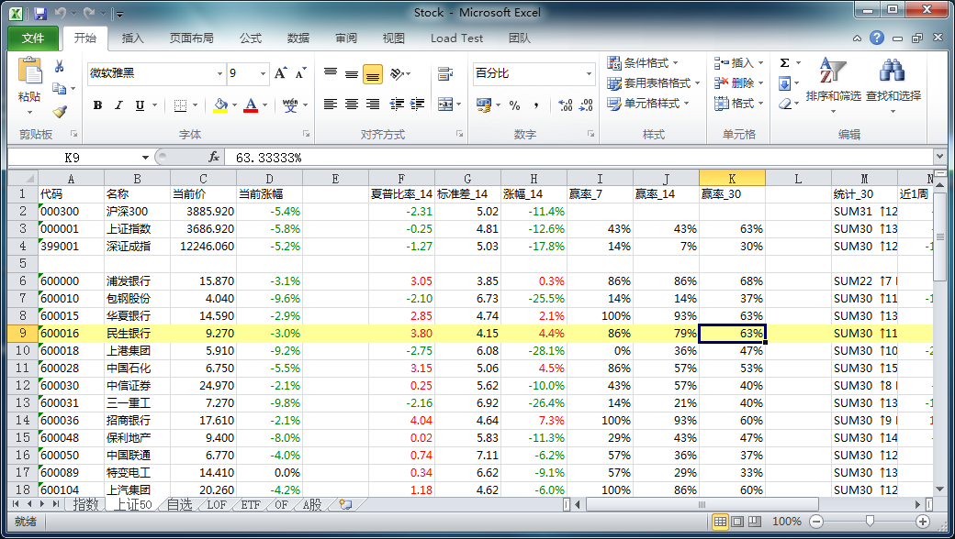Open 套用表格格式 table format menu
Image resolution: width=955 pixels, height=539 pixels.
(654, 83)
